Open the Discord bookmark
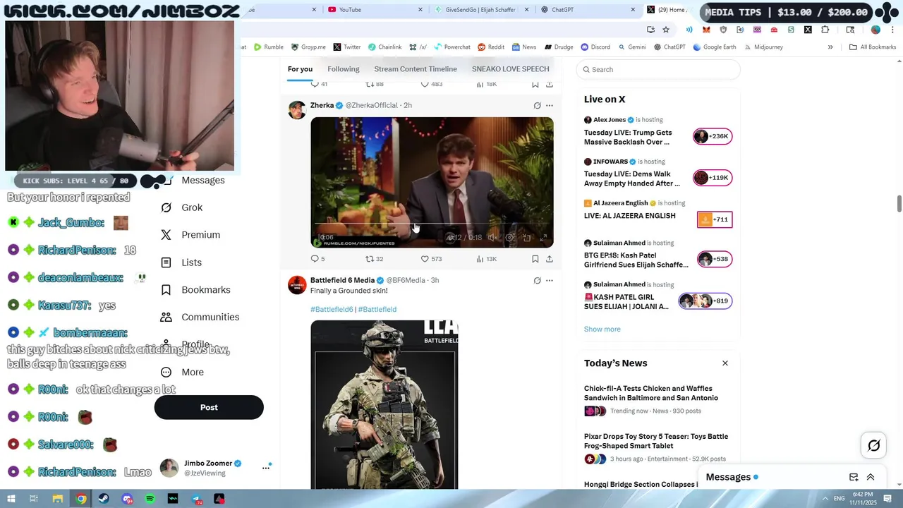 pyautogui.click(x=595, y=47)
